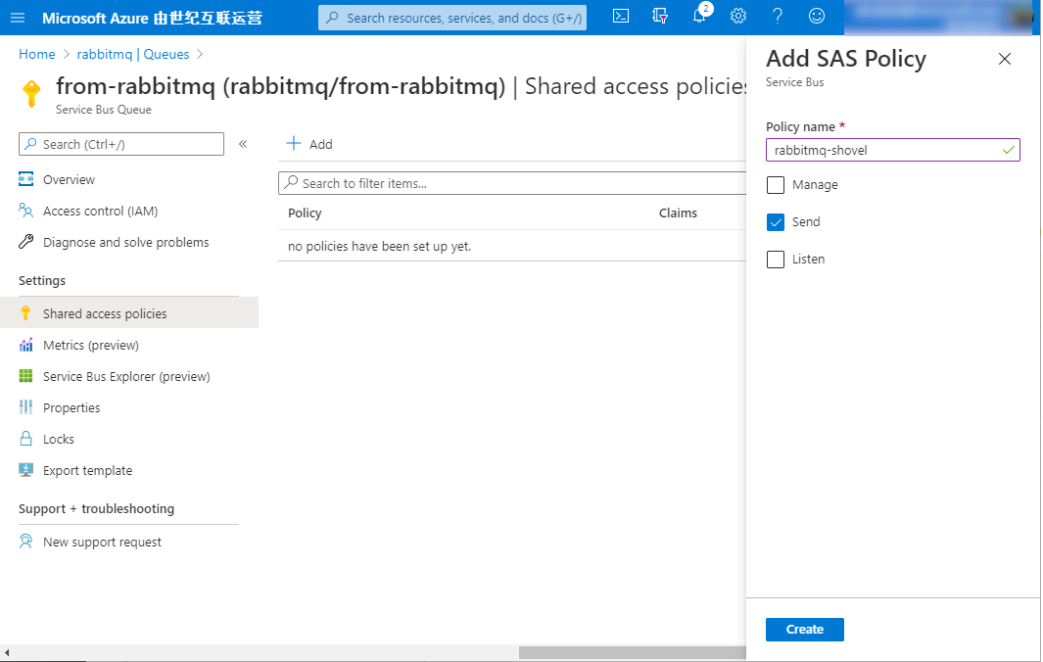Image resolution: width=1043 pixels, height=662 pixels.
Task: Click the feedback smiley icon
Action: pos(817,17)
